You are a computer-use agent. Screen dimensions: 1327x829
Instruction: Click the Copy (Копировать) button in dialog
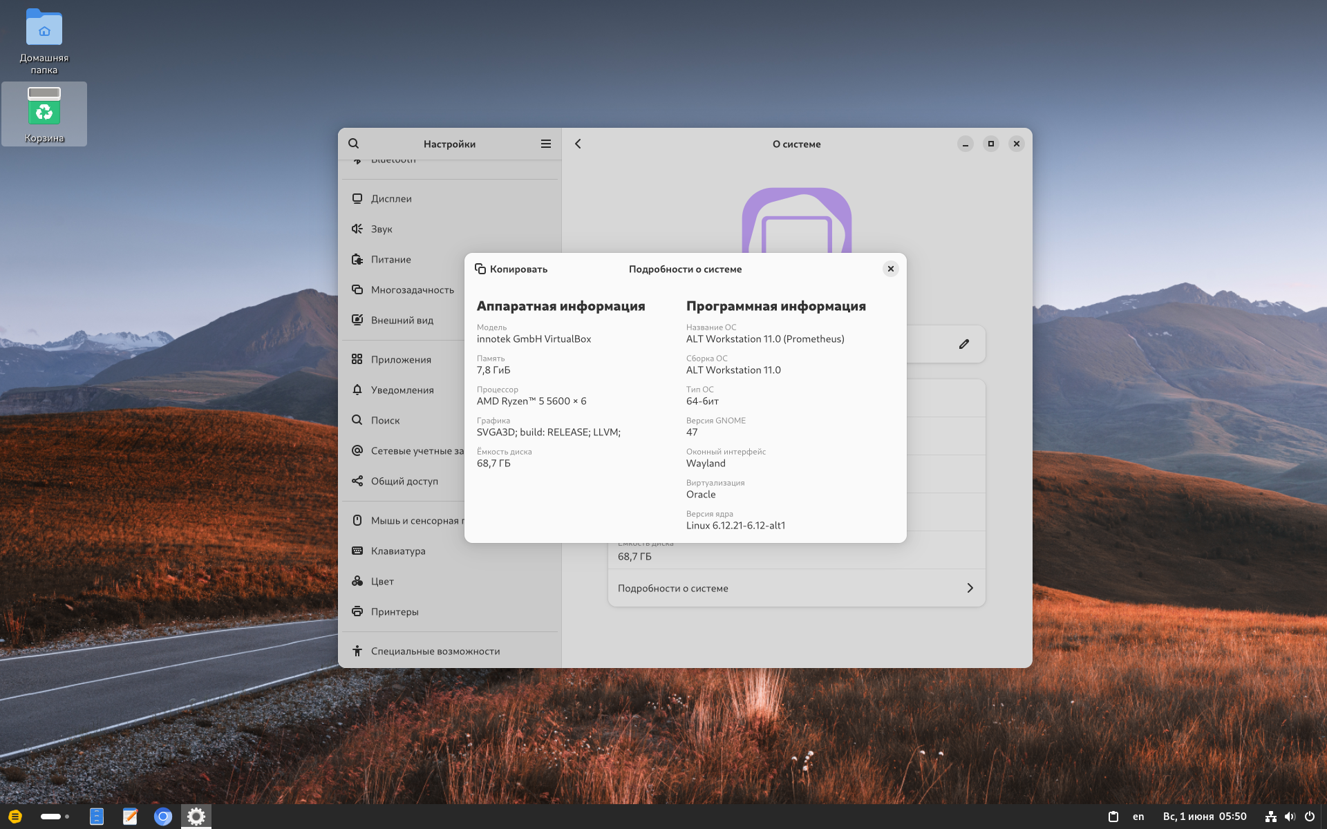point(511,269)
